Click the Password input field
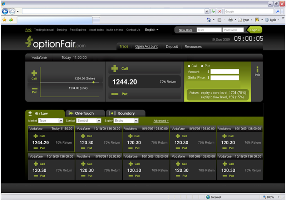Image resolution: width=286 pixels, height=200 pixels. 233,30
